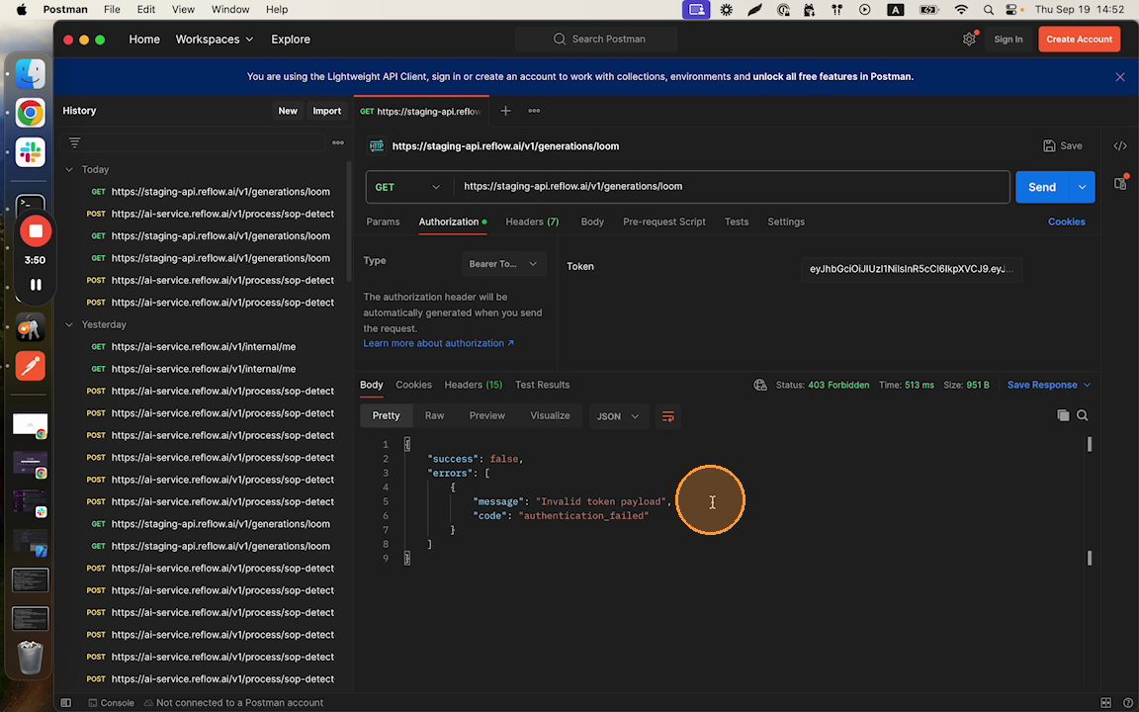
Task: Open response Cookies tab
Action: point(413,385)
